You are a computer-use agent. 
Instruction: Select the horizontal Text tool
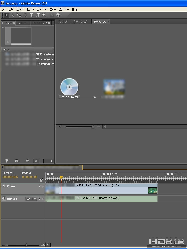tap(32, 15)
